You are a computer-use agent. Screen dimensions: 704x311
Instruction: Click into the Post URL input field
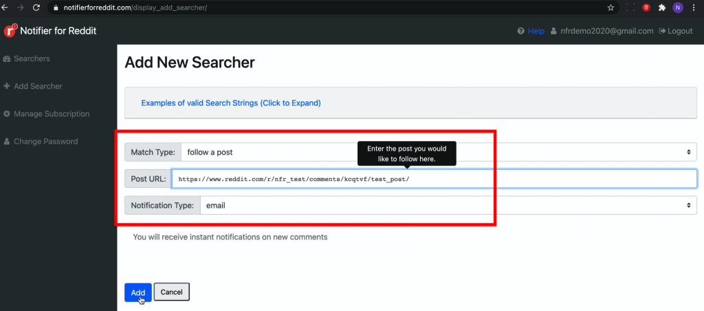[x=434, y=179]
